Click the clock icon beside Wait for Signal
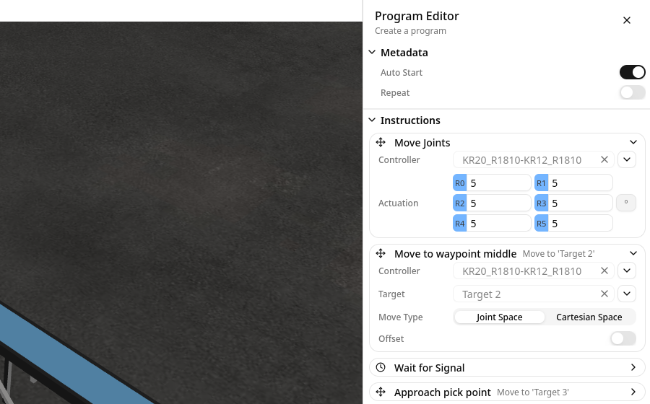Image resolution: width=650 pixels, height=404 pixels. click(381, 368)
